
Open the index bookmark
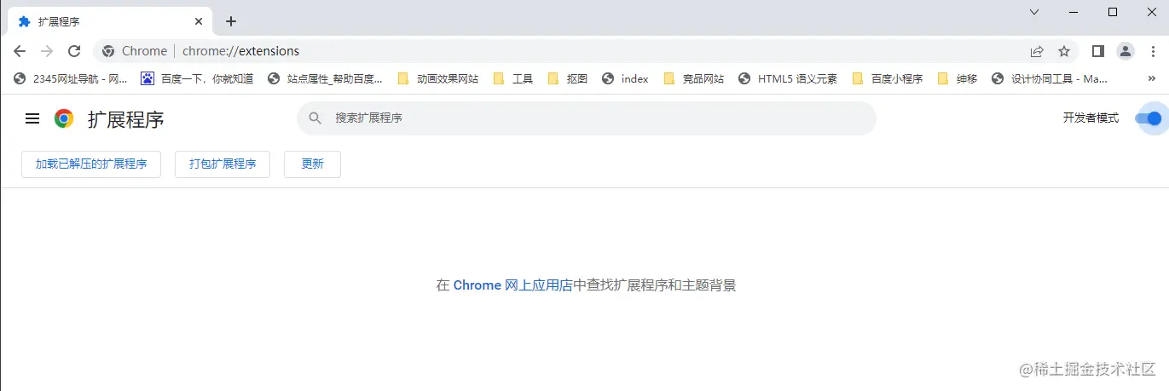point(626,78)
